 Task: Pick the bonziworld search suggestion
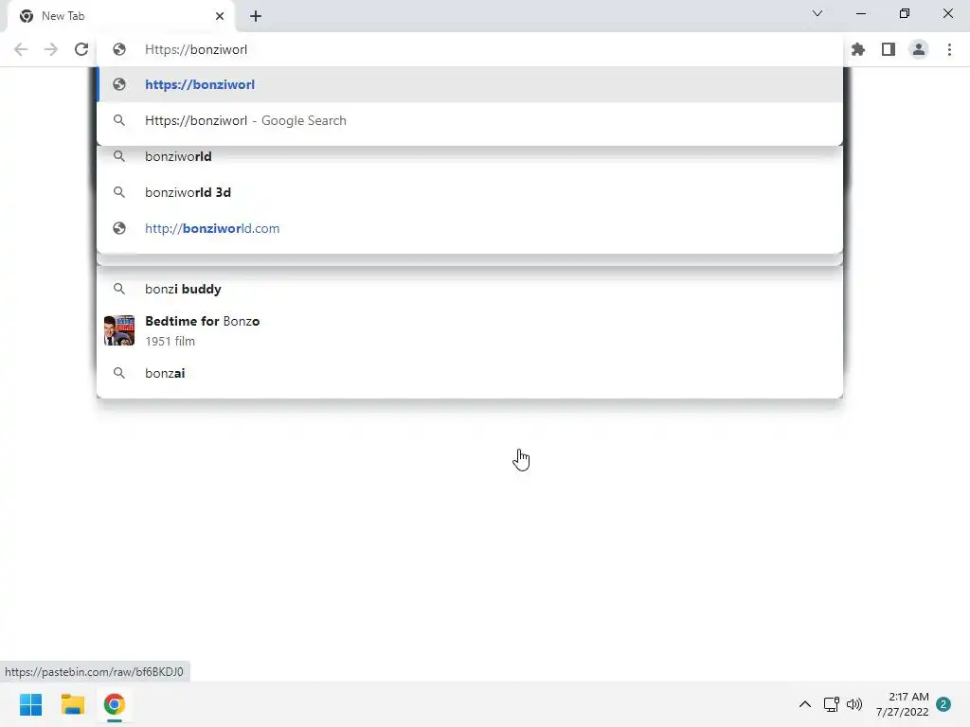470,156
